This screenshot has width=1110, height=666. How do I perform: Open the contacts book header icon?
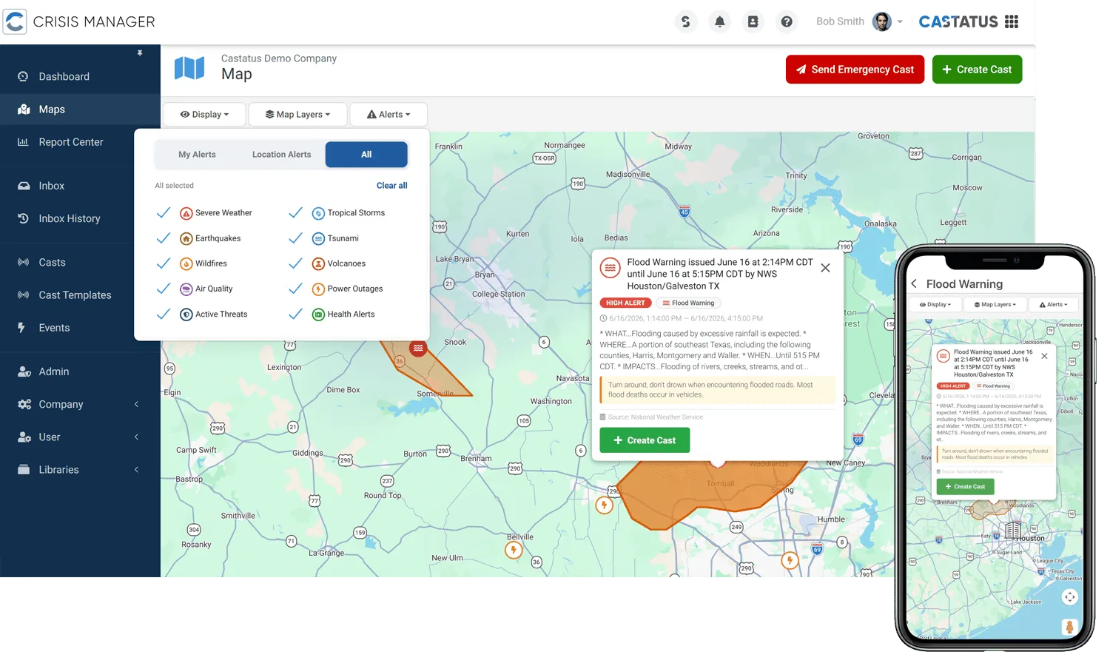pyautogui.click(x=753, y=21)
